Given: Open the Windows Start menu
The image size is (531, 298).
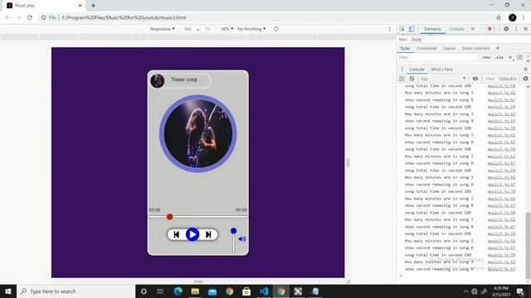Looking at the screenshot, I should 8,291.
